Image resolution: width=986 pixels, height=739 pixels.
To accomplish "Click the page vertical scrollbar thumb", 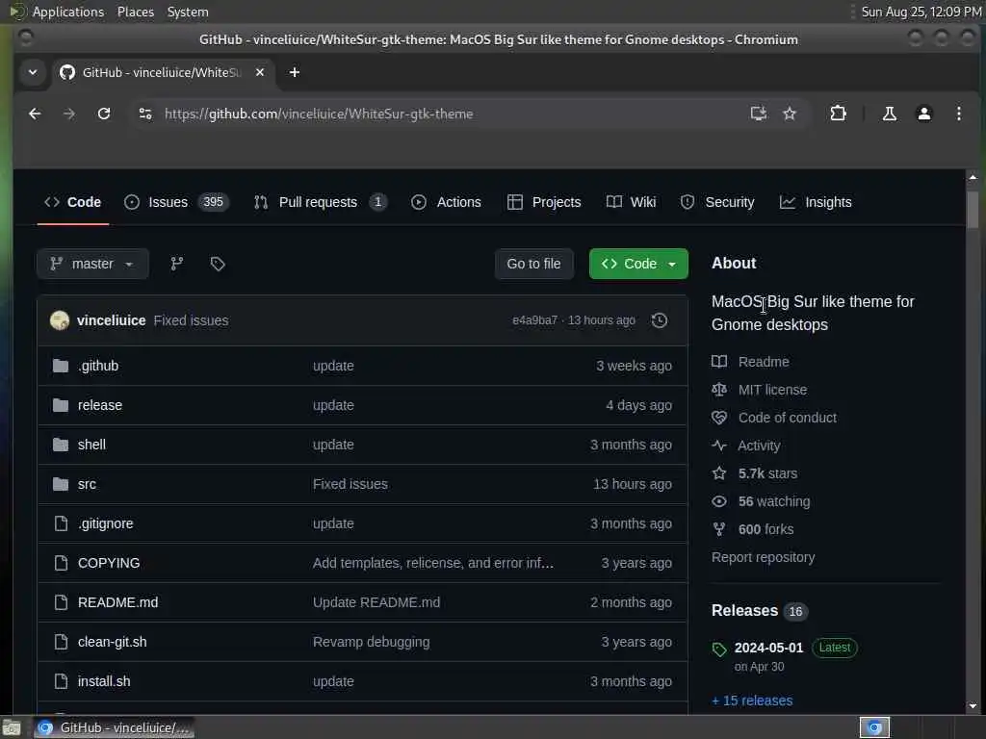I will click(x=973, y=210).
